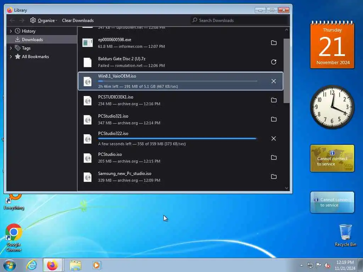Click the Action Center flag tray icon
Viewport: 363px width, 272px height.
coord(319,265)
